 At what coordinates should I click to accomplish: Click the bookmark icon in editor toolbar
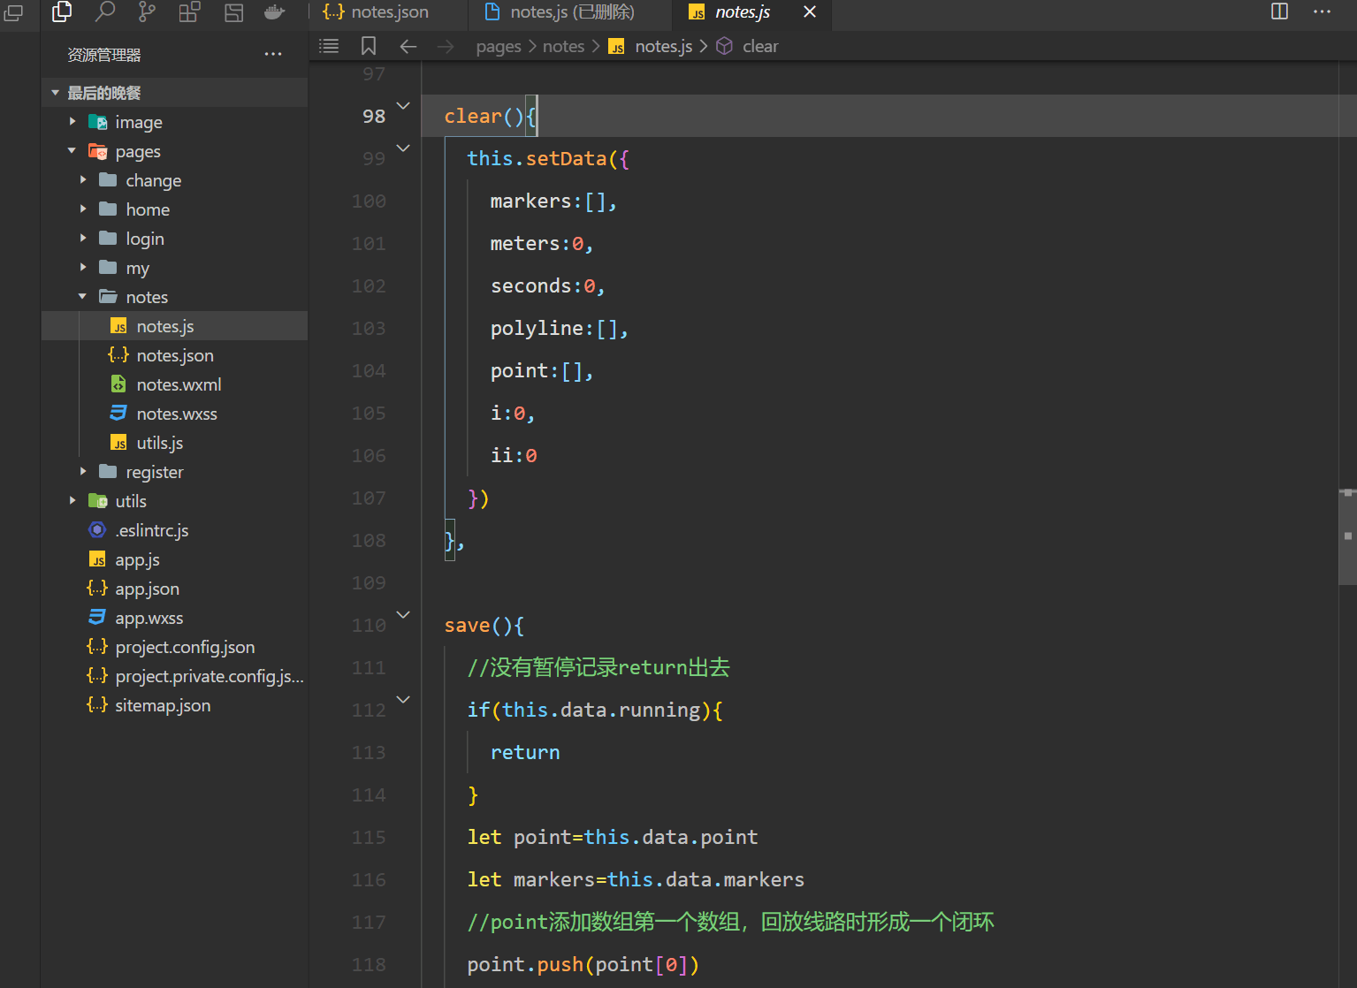(x=369, y=46)
